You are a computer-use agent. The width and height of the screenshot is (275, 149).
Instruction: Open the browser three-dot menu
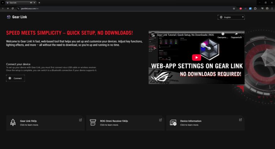272,9
